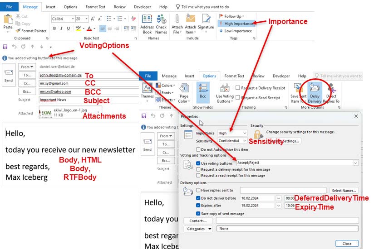Set High Importance in Tags group
This screenshot has height=249, width=374.
pyautogui.click(x=236, y=24)
